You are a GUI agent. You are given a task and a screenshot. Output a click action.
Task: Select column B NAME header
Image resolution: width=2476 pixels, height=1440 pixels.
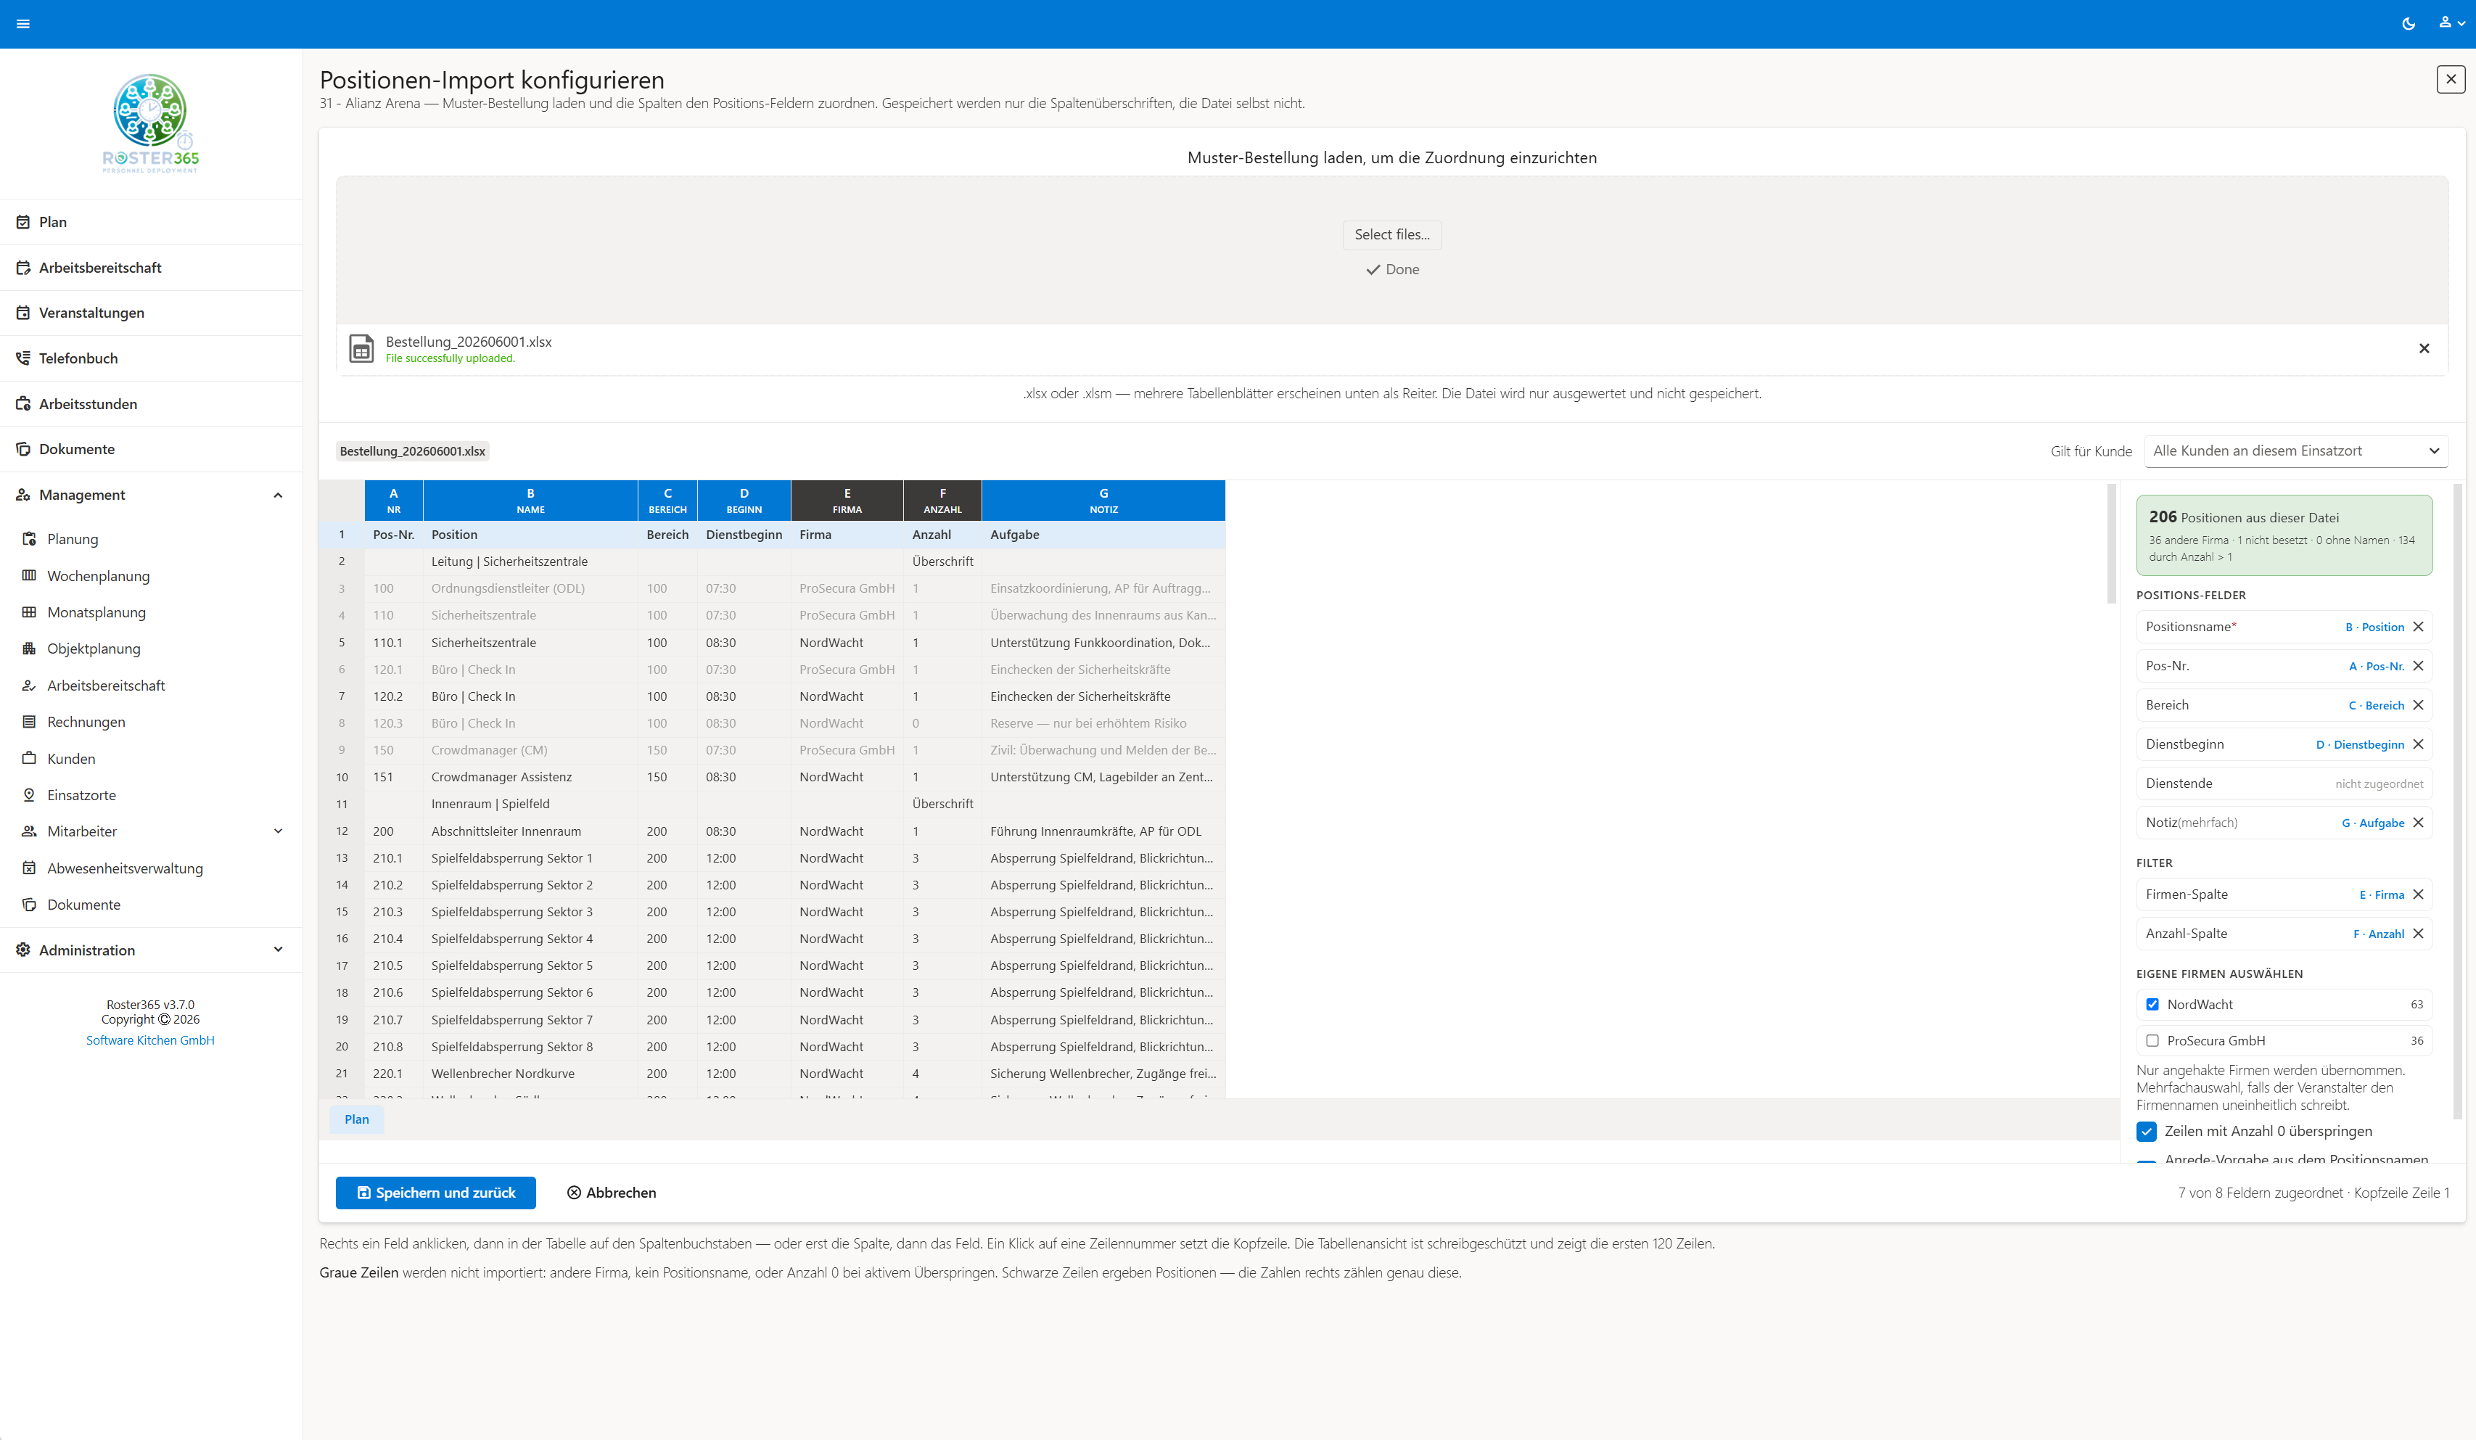pos(530,500)
